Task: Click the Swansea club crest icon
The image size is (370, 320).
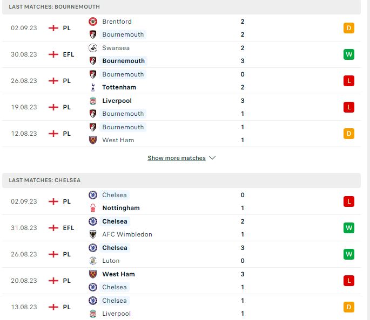Action: [93, 48]
